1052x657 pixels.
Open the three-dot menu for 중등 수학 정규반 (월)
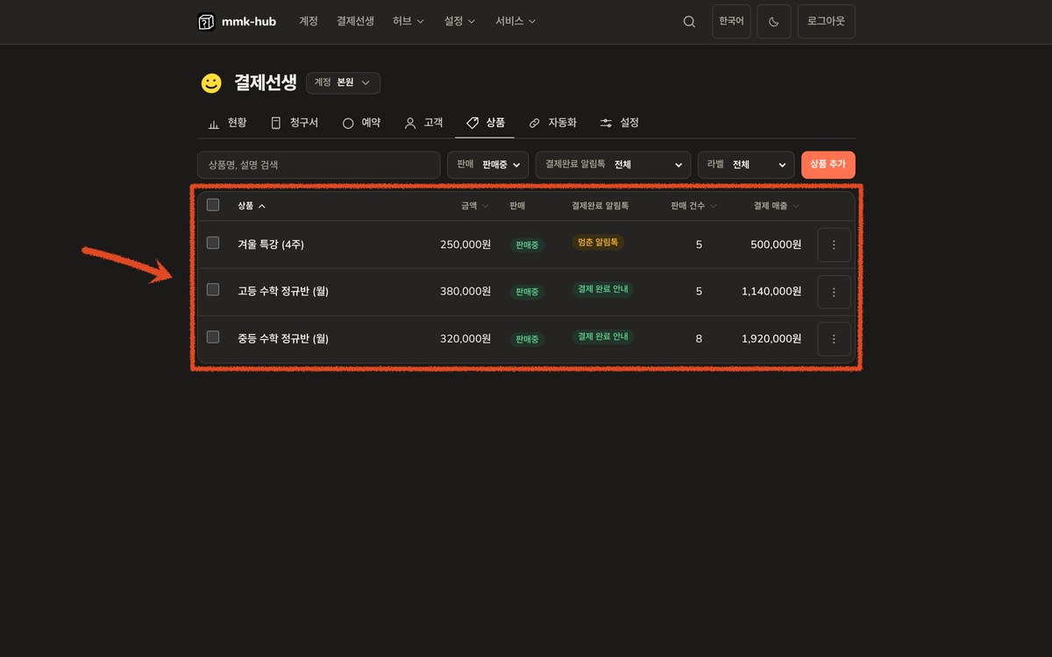point(834,338)
